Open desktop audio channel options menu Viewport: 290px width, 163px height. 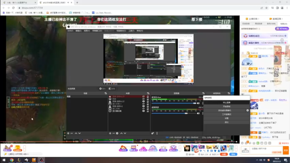click(x=203, y=113)
